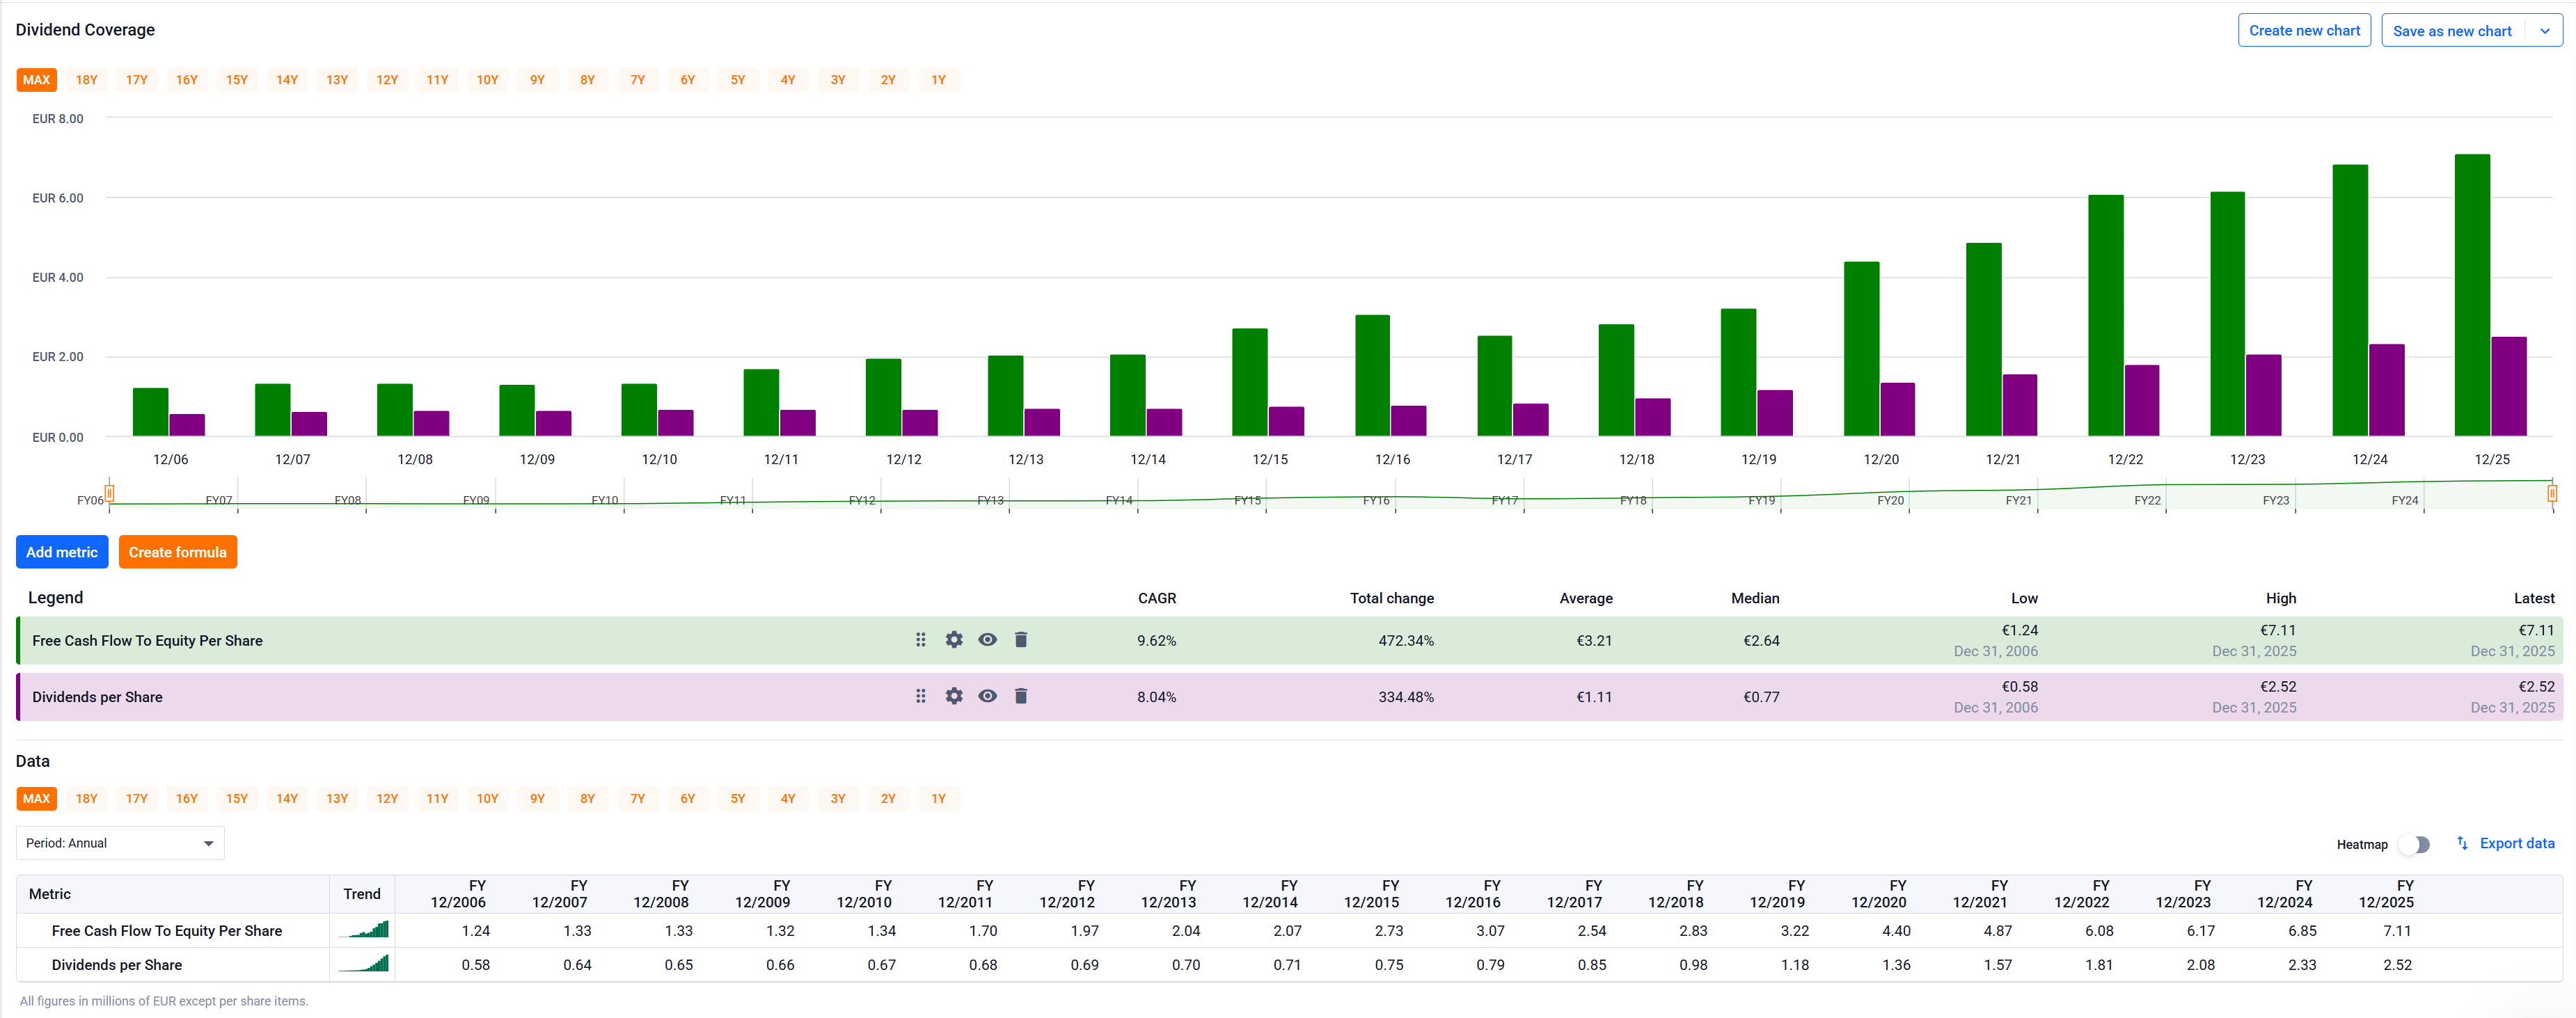
Task: Open settings gear for Dividends per Share
Action: 954,696
